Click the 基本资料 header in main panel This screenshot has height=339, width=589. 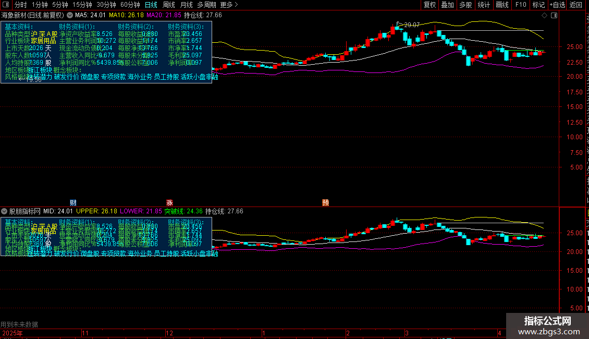[19, 27]
